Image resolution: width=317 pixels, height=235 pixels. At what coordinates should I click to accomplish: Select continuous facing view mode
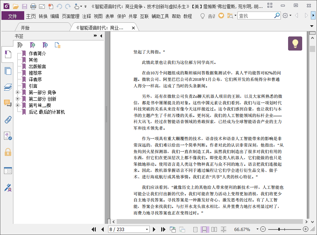pos(223,229)
